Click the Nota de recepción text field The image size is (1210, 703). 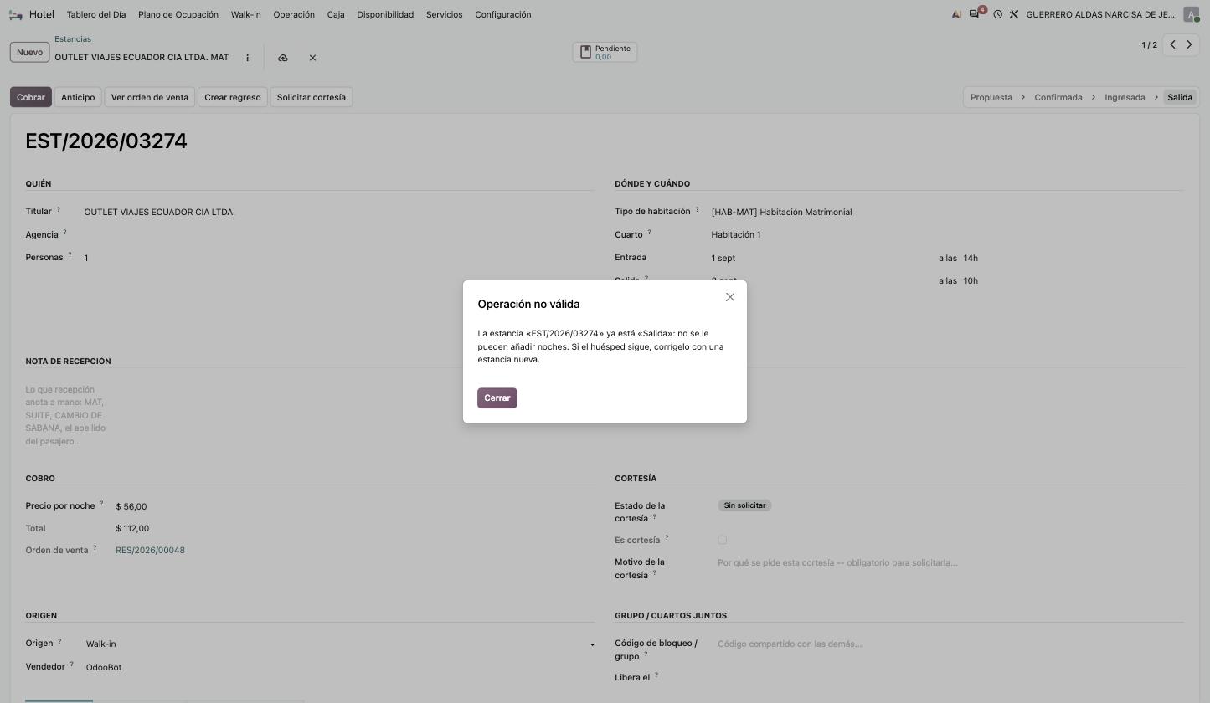[x=67, y=415]
